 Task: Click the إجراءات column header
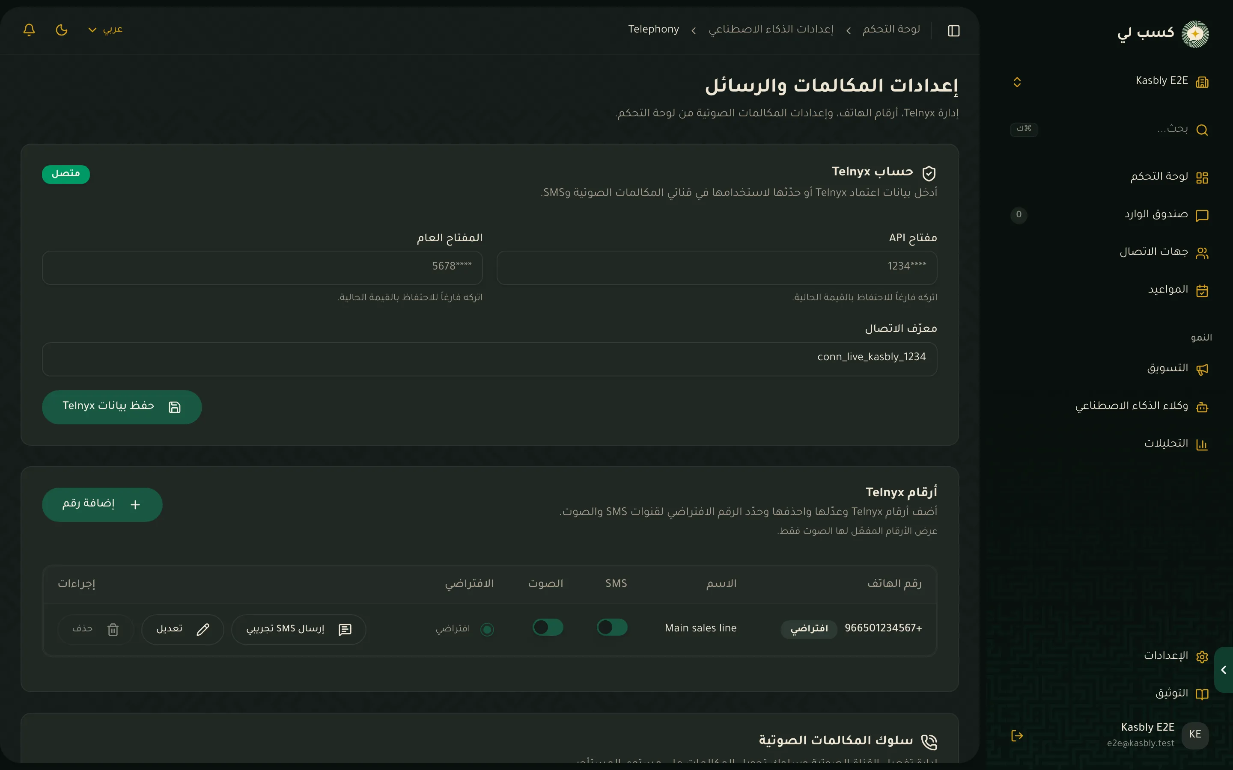point(77,583)
